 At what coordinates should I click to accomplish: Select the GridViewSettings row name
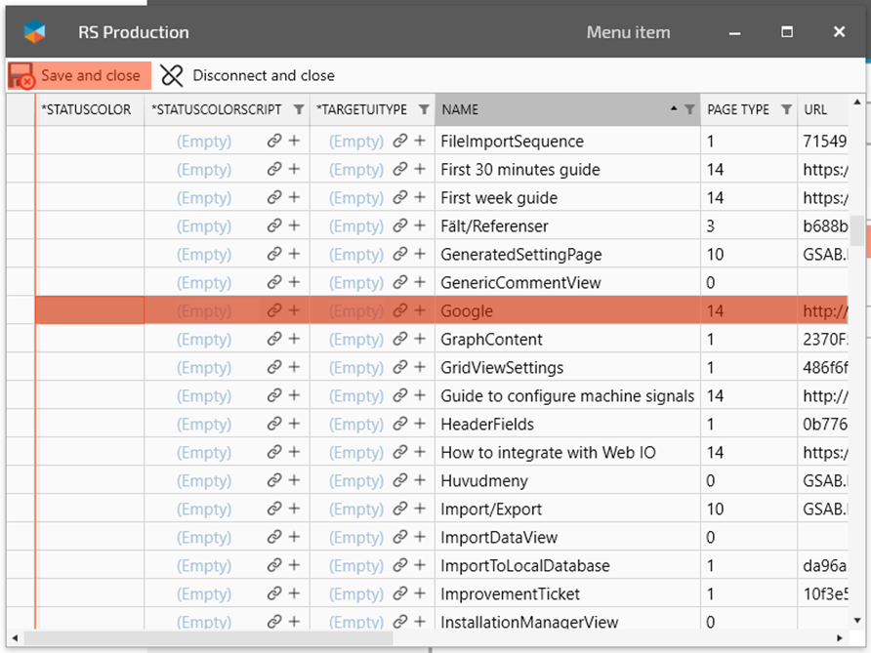[502, 368]
